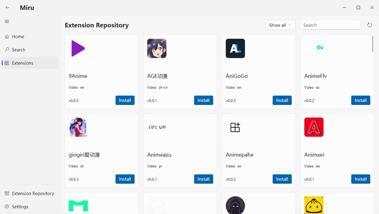Screen dimensions: 379x214
Task: Click the refresh repository icon
Action: click(x=370, y=25)
